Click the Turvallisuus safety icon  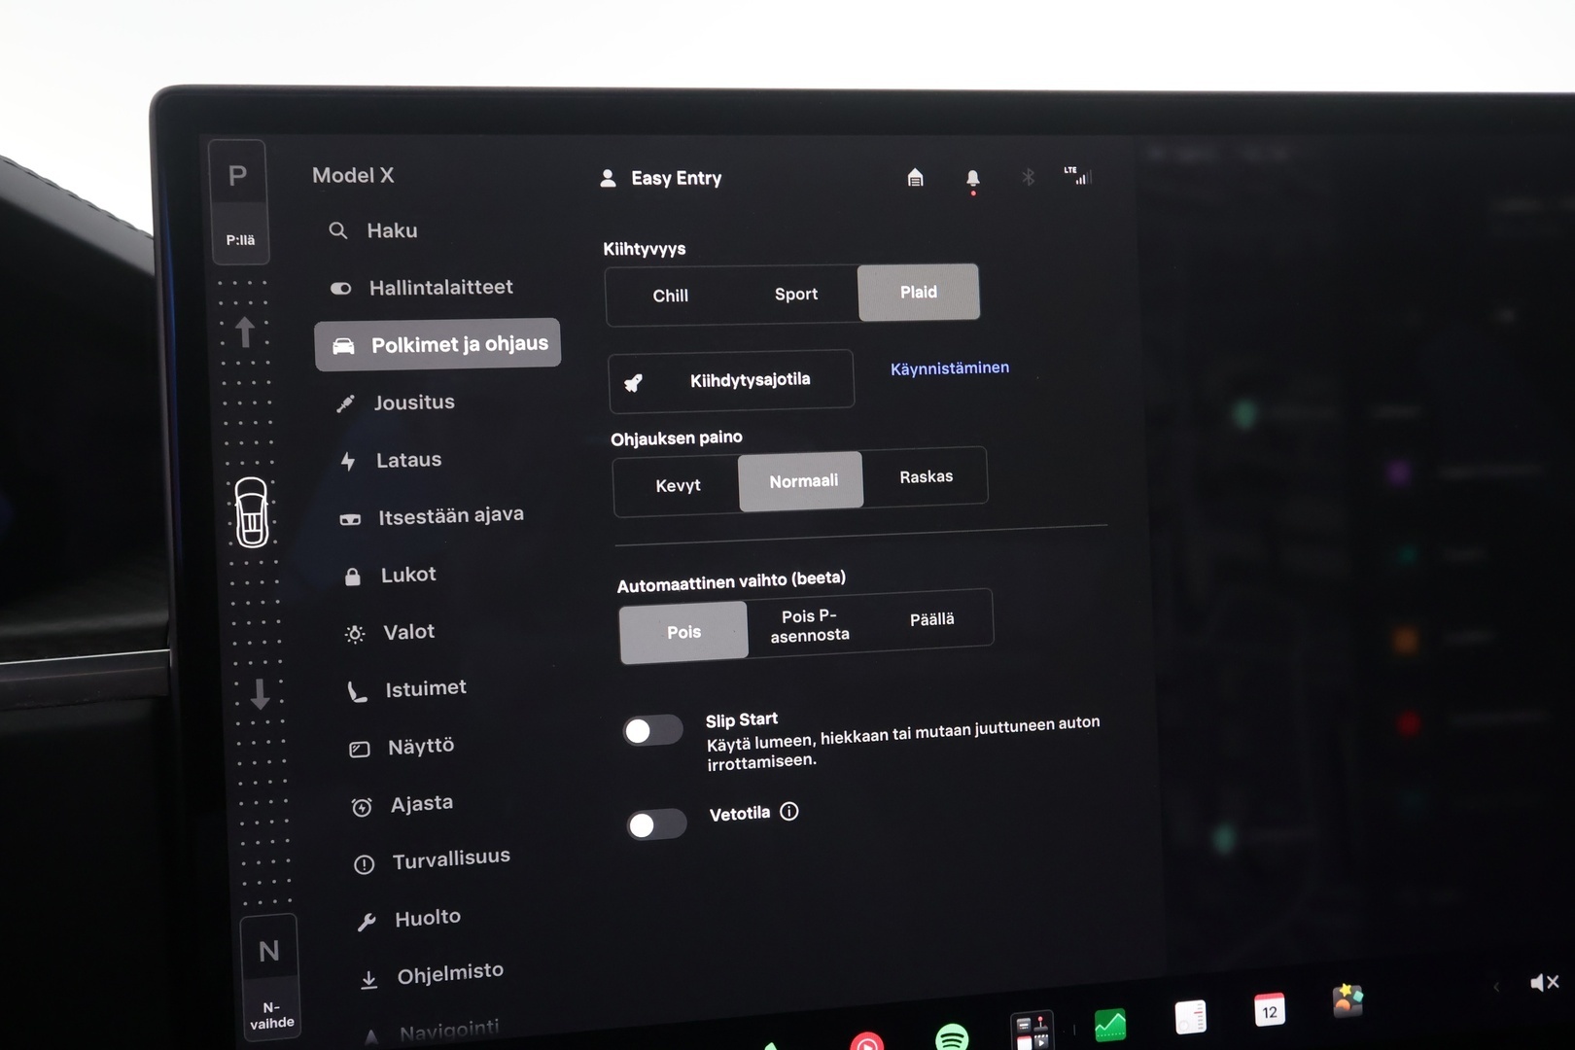[x=365, y=864]
